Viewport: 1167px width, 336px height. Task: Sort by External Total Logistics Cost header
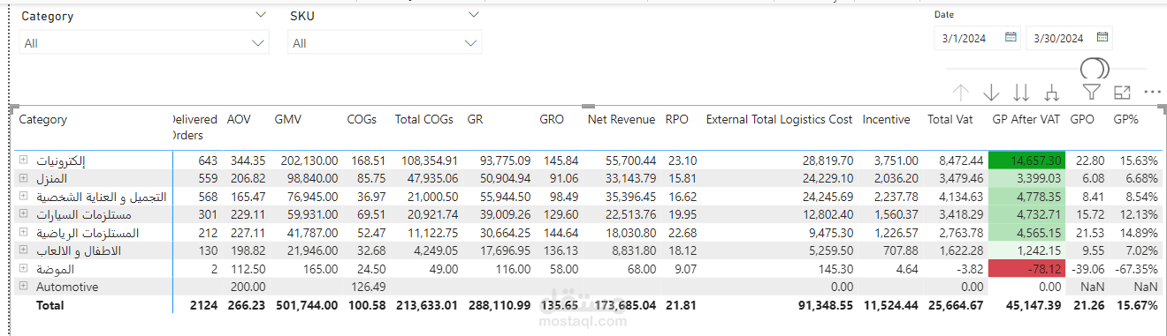(779, 120)
